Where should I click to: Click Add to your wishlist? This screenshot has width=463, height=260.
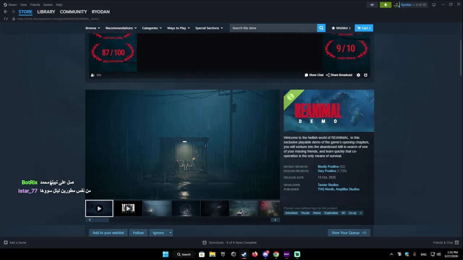click(108, 233)
